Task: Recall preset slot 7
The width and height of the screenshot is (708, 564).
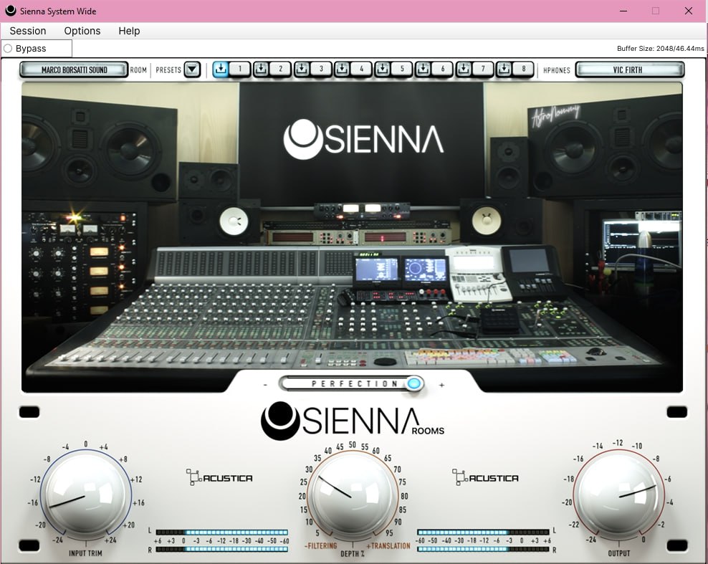Action: tap(483, 69)
